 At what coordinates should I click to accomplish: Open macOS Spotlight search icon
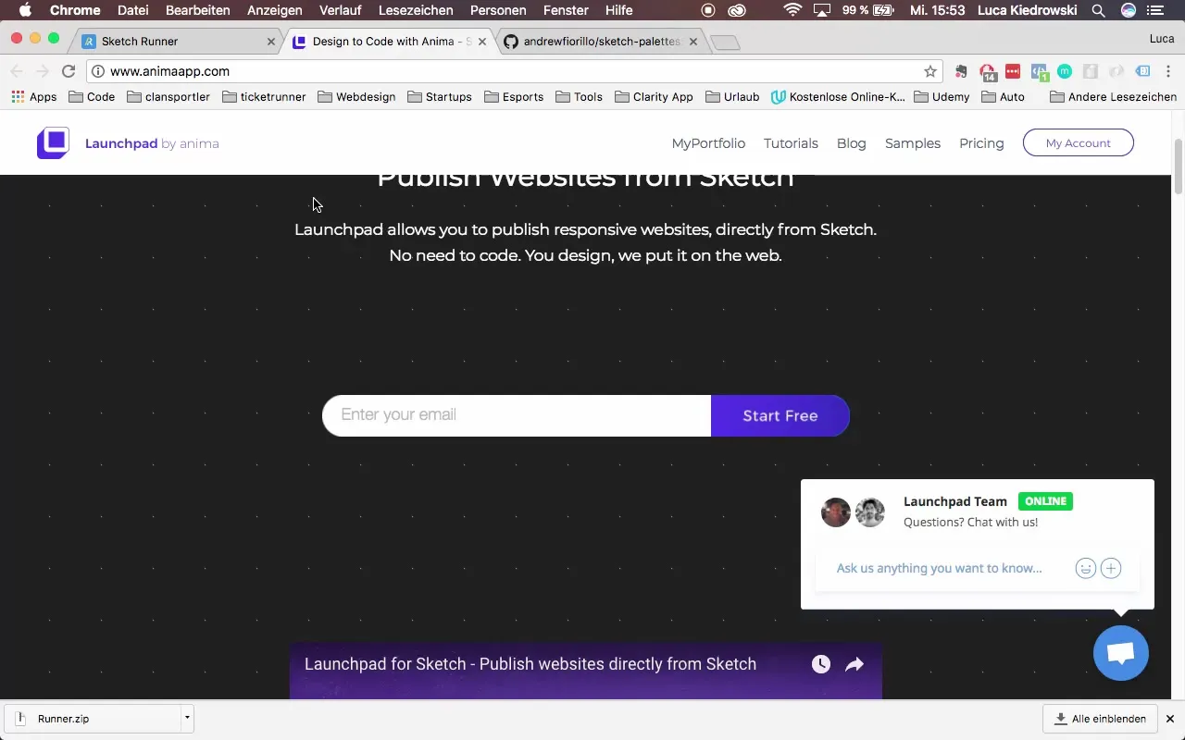coord(1098,11)
